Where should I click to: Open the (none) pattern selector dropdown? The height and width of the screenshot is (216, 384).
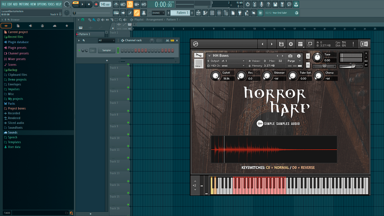click(158, 13)
